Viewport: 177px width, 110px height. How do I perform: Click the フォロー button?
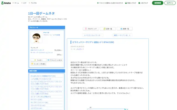point(38,60)
